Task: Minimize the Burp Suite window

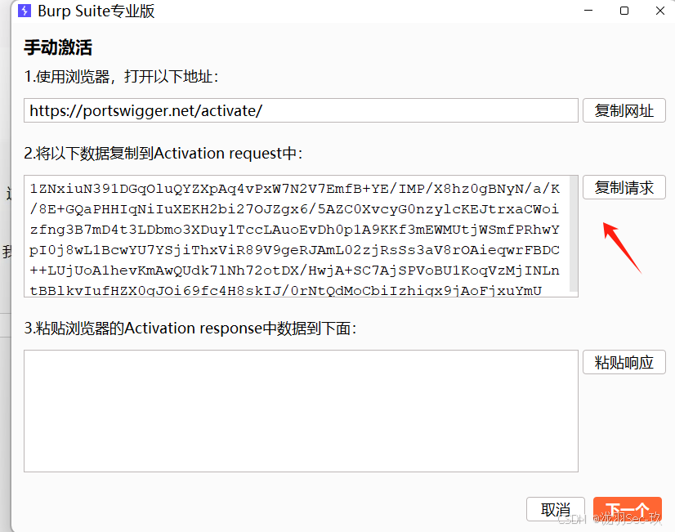Action: [588, 11]
